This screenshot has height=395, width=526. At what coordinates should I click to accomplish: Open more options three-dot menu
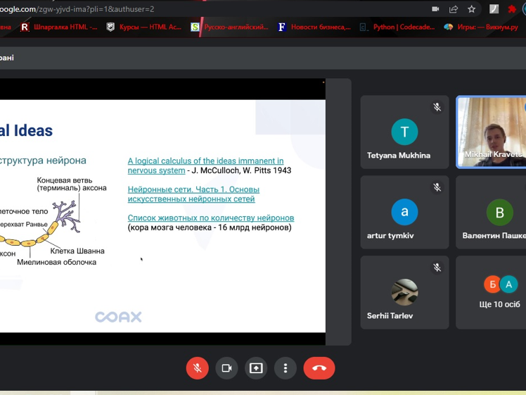[285, 368]
